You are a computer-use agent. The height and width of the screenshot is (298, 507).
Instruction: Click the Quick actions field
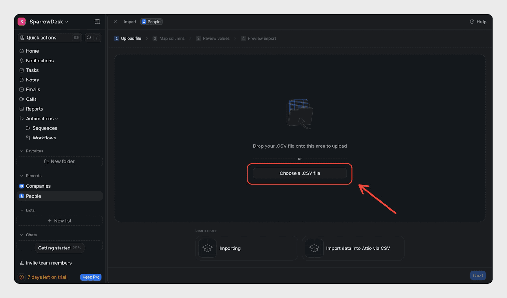[x=50, y=38]
